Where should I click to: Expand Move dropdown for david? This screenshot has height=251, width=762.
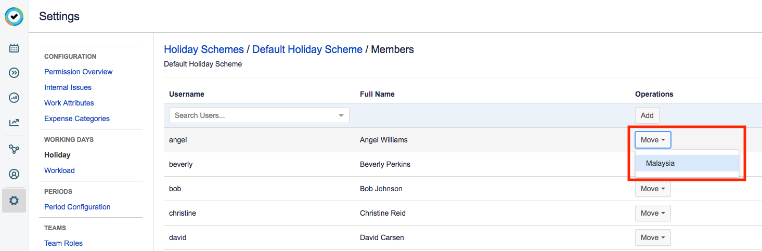[653, 237]
